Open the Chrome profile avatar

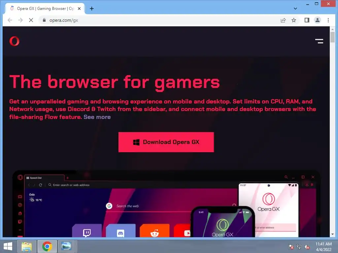pyautogui.click(x=318, y=20)
